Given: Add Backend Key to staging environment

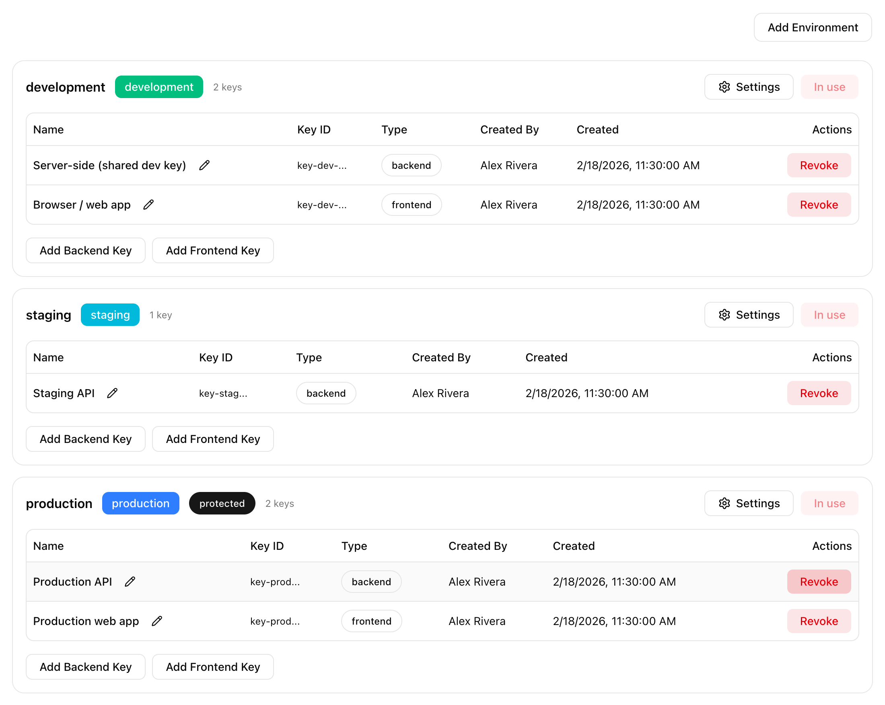Looking at the screenshot, I should (x=86, y=439).
